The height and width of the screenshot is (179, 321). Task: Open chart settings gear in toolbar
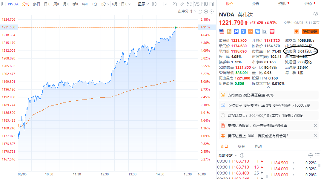[x=154, y=4]
